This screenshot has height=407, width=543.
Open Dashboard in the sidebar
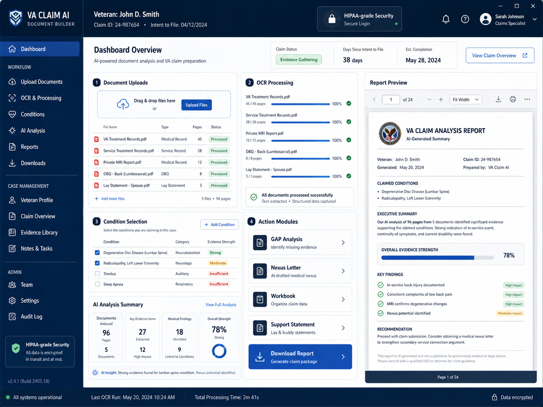(x=40, y=49)
